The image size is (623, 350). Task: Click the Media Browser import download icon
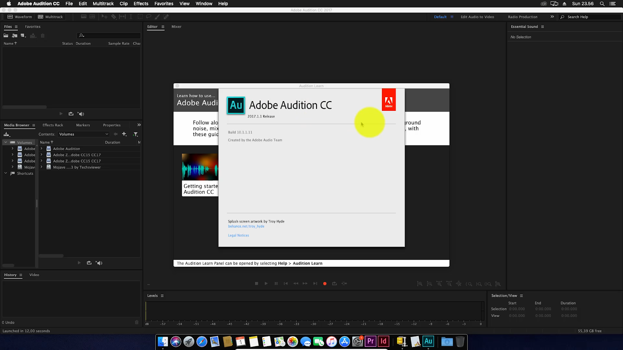pyautogui.click(x=7, y=134)
